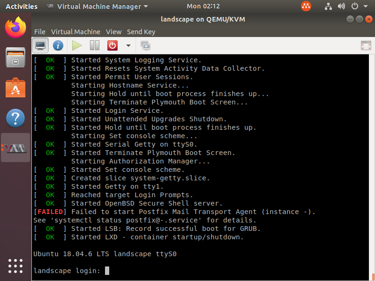Image resolution: width=375 pixels, height=281 pixels.
Task: Open network status icon
Action: click(328, 6)
